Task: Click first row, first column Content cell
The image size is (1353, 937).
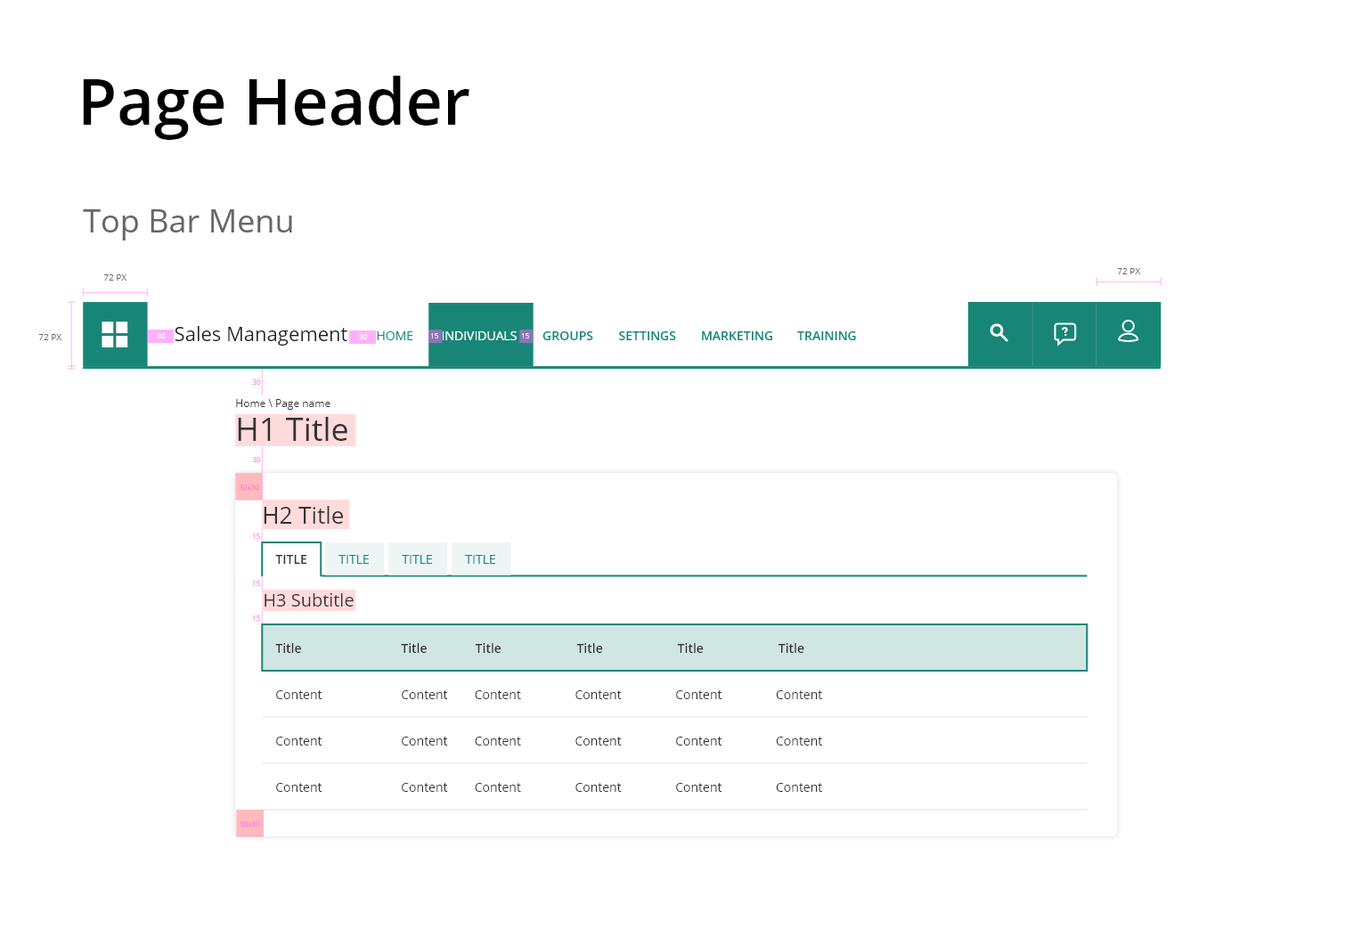Action: (x=298, y=695)
